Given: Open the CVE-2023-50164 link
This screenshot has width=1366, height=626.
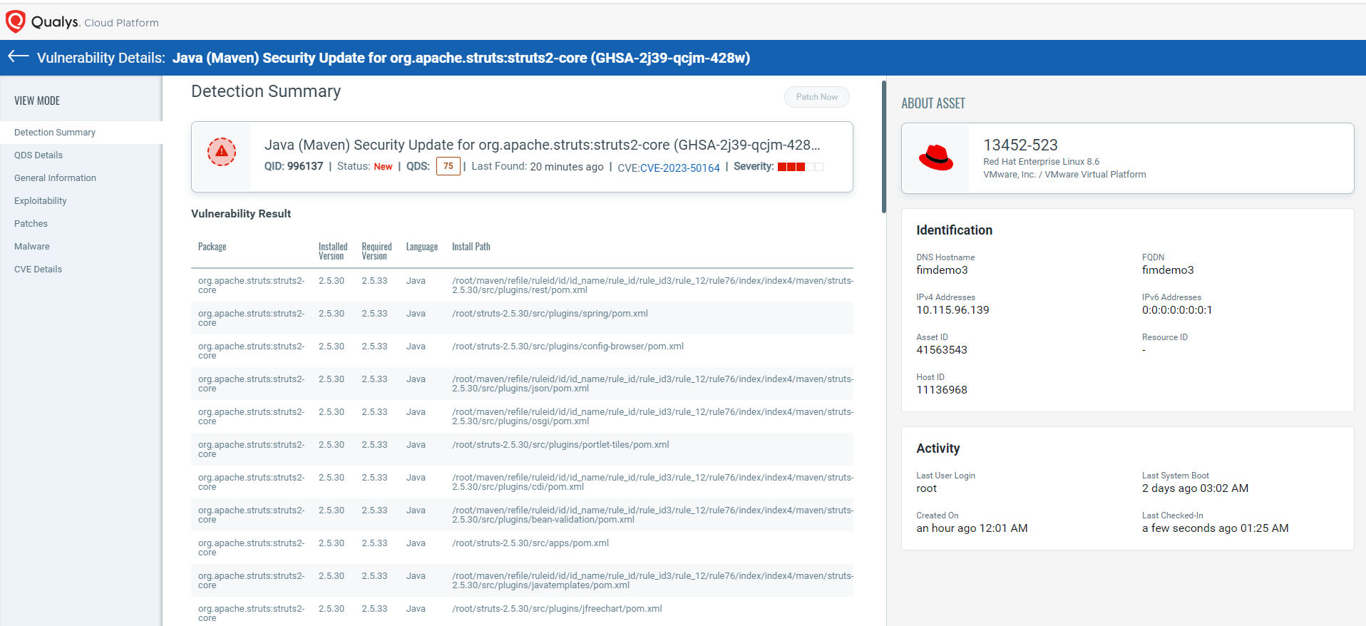Looking at the screenshot, I should (x=679, y=168).
